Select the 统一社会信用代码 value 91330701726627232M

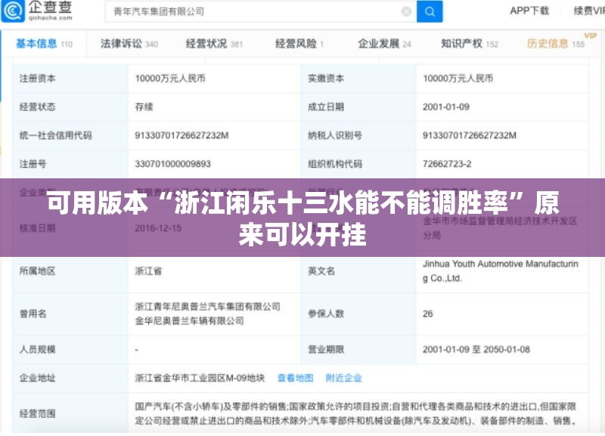pyautogui.click(x=181, y=135)
